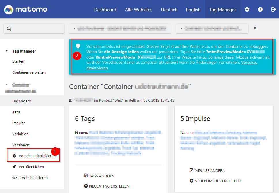Open Starten in the sidebar
The image size is (279, 193).
tap(18, 61)
